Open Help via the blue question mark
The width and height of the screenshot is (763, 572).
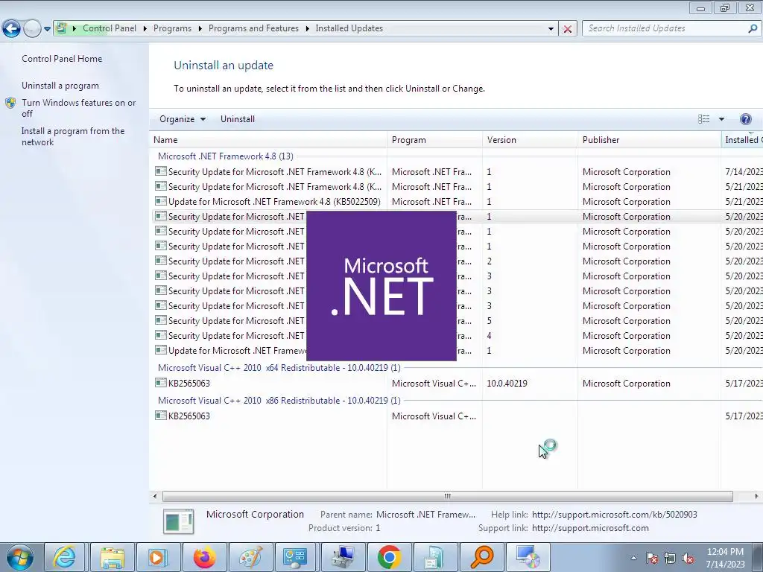click(745, 119)
